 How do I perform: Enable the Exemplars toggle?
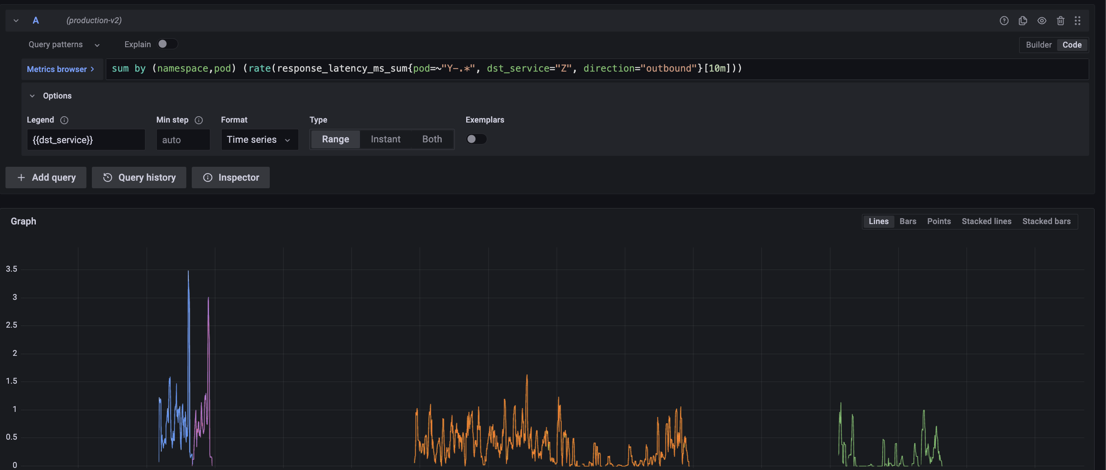[x=476, y=139]
